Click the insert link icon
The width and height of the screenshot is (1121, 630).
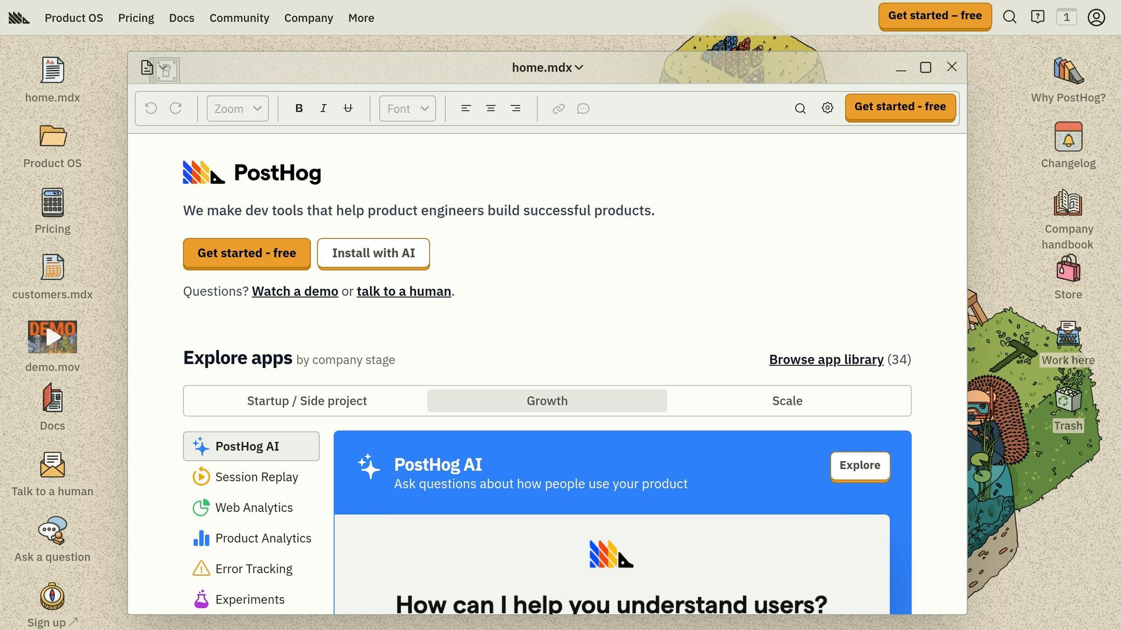coord(558,108)
